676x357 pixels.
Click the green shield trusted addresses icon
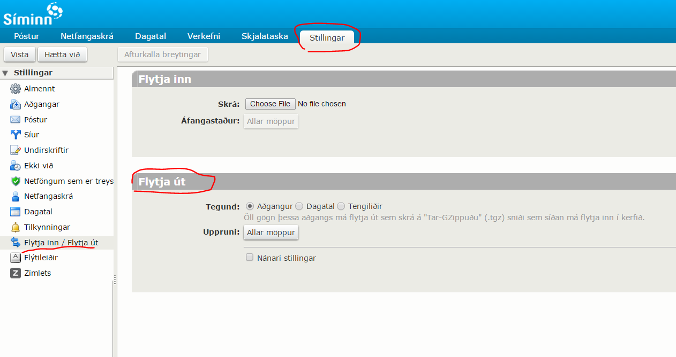pos(15,181)
